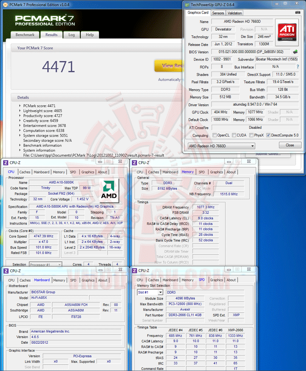
Task: Switch to the PCMark Benchmark tab
Action: [x=25, y=35]
